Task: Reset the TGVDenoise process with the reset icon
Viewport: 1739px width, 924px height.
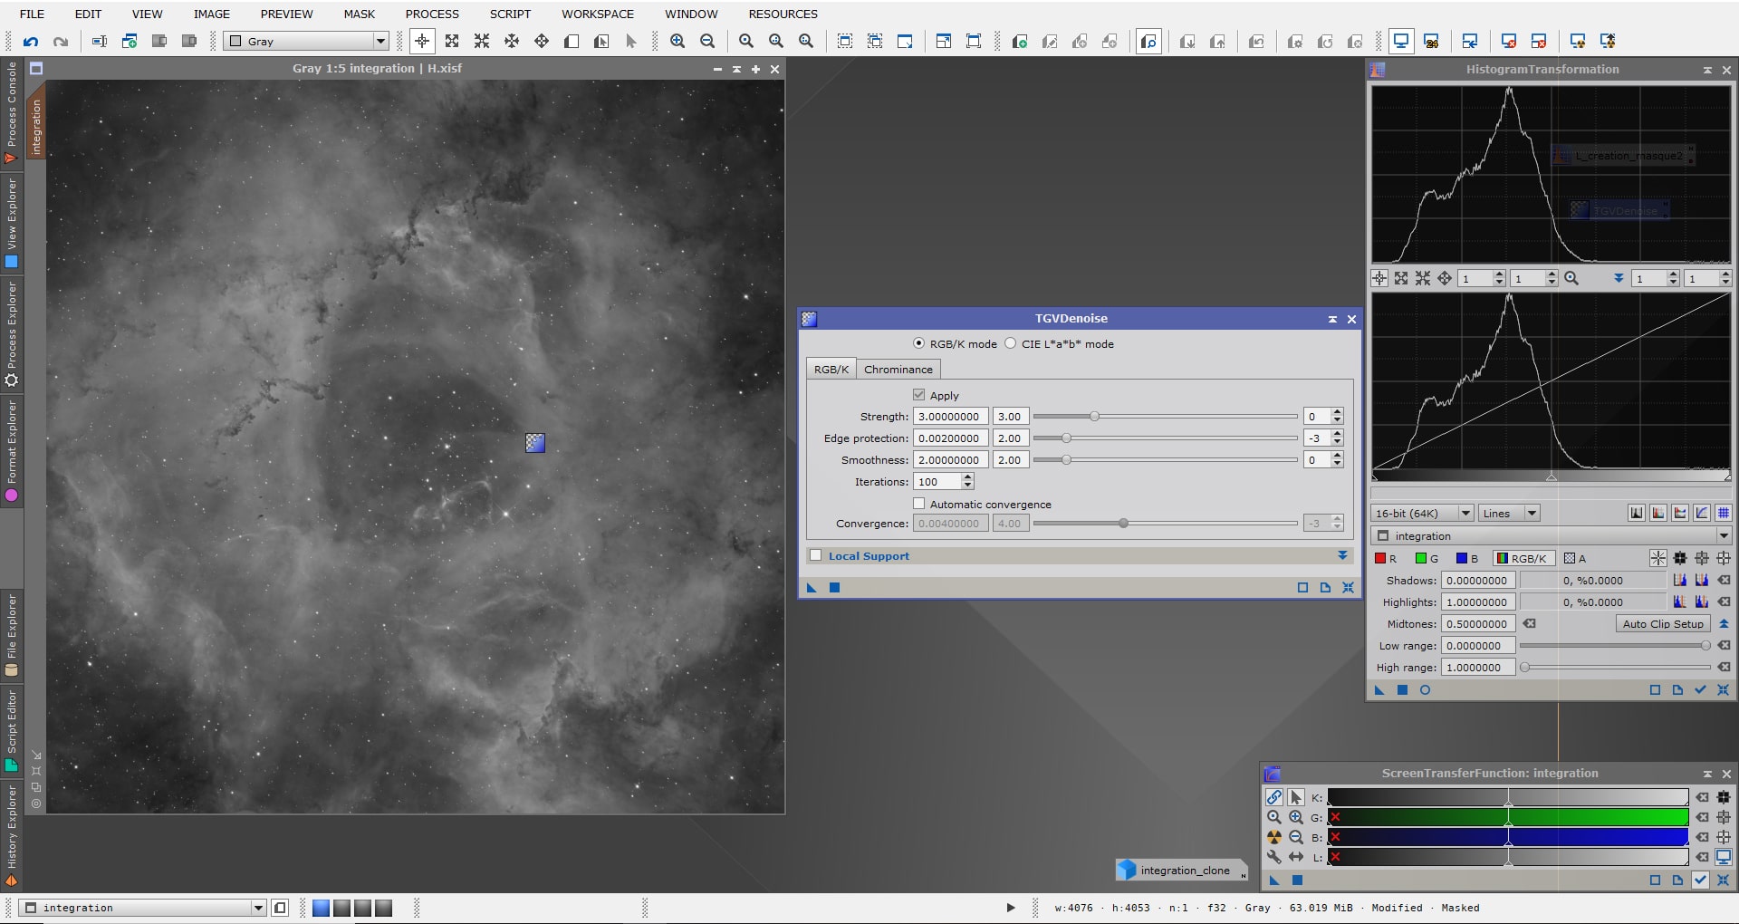Action: coord(1348,588)
